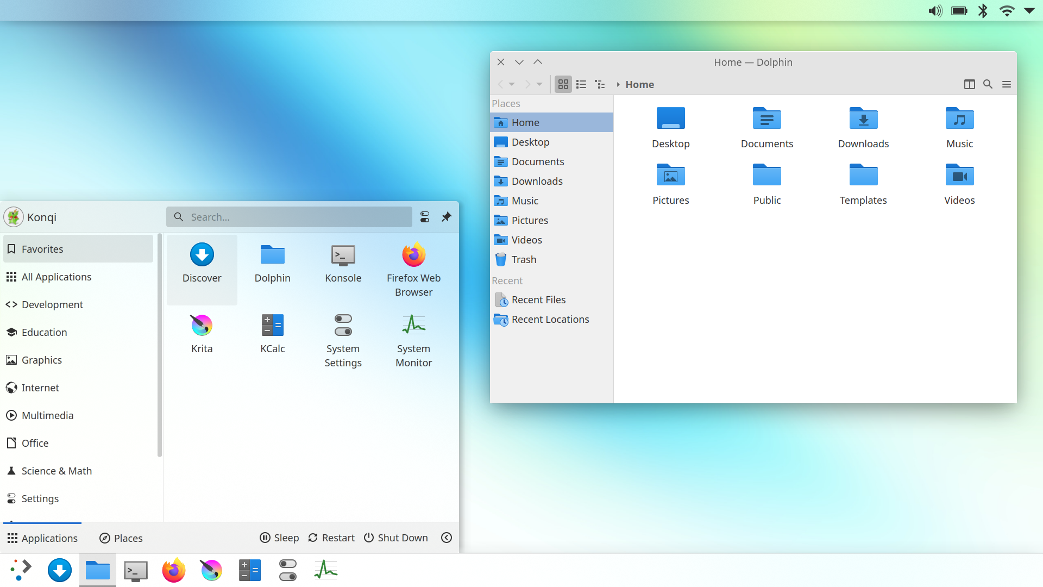Open Recent Locations in Dolphin sidebar

click(x=551, y=319)
